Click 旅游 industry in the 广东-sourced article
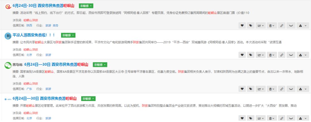Screen dimensions: 311x122 click(x=48, y=89)
